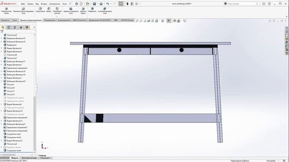Expand the Вырез-Вытянуть3 feature
The width and height of the screenshot is (289, 162).
(1, 48)
